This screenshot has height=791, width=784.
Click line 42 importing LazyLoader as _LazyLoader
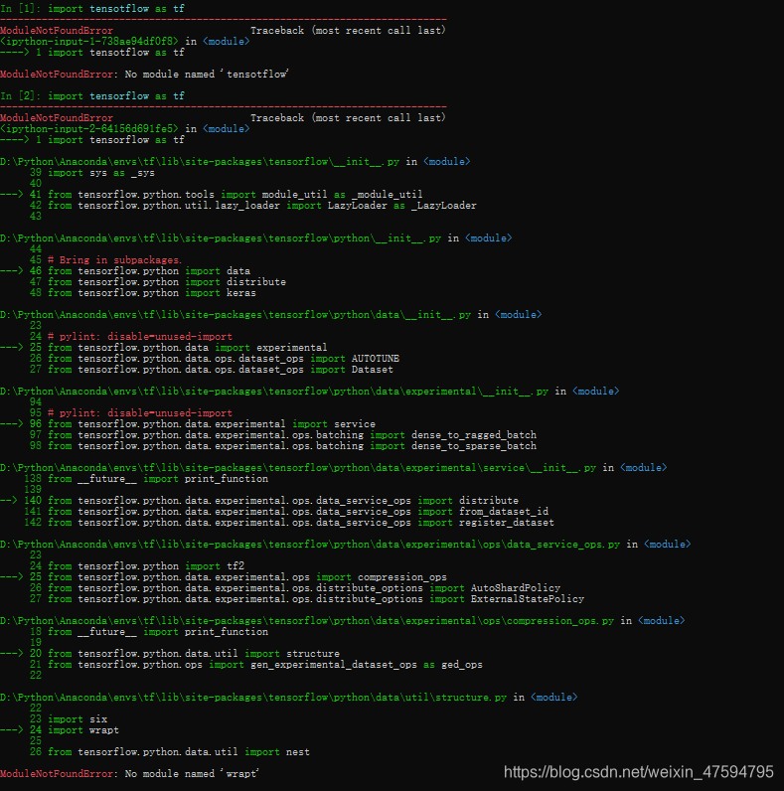[x=252, y=206]
